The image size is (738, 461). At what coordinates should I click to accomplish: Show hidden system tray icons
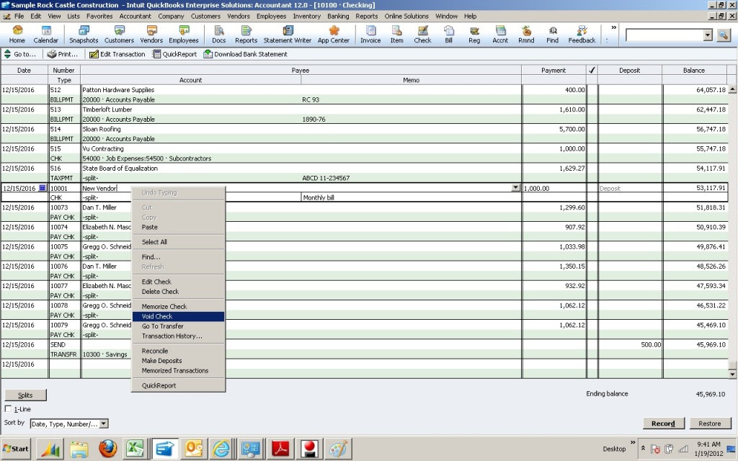(x=643, y=448)
